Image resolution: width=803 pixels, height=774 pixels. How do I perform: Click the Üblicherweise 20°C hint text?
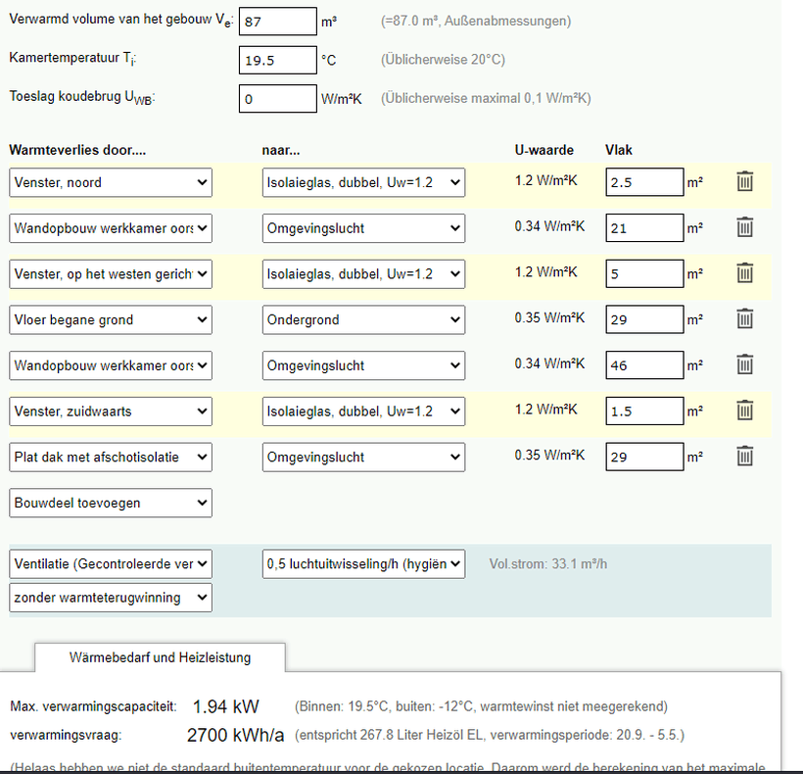pos(443,60)
